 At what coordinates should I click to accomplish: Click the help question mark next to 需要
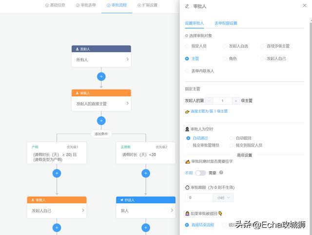click(x=221, y=172)
